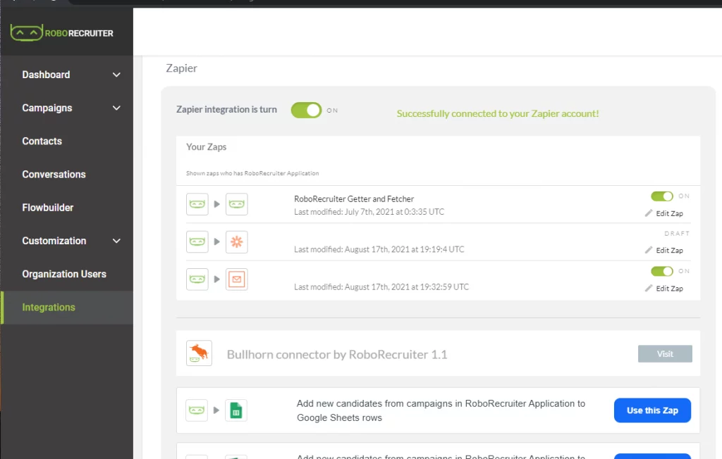
Task: Toggle off the zap modified at 19:32:59
Action: click(662, 271)
